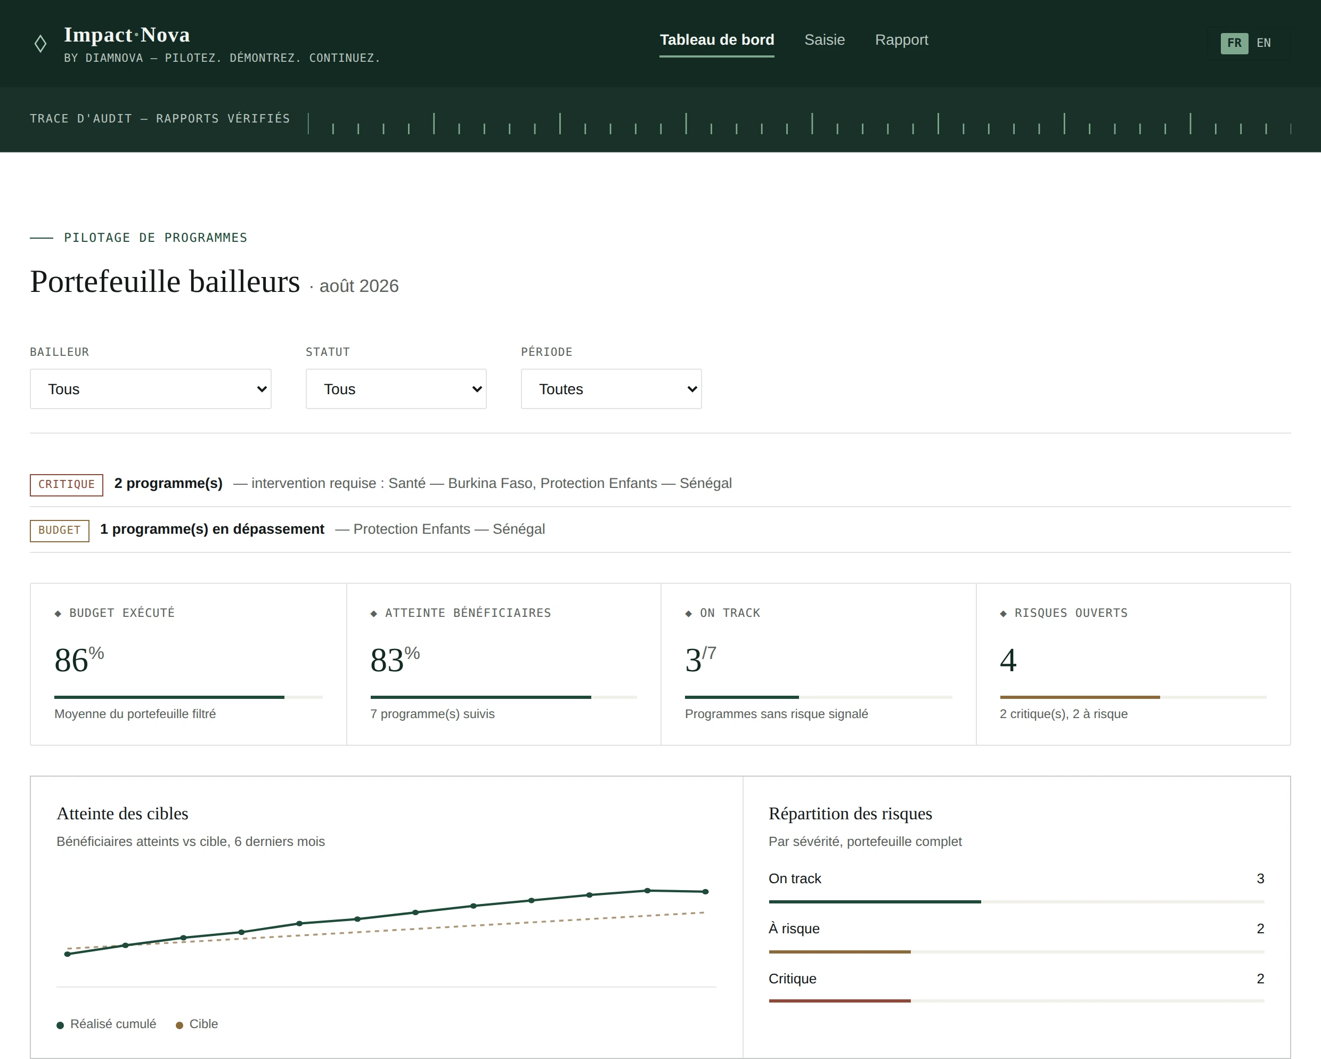Click the Cible legend dot
Screen dimensions: 1321x1059
pyautogui.click(x=180, y=1025)
